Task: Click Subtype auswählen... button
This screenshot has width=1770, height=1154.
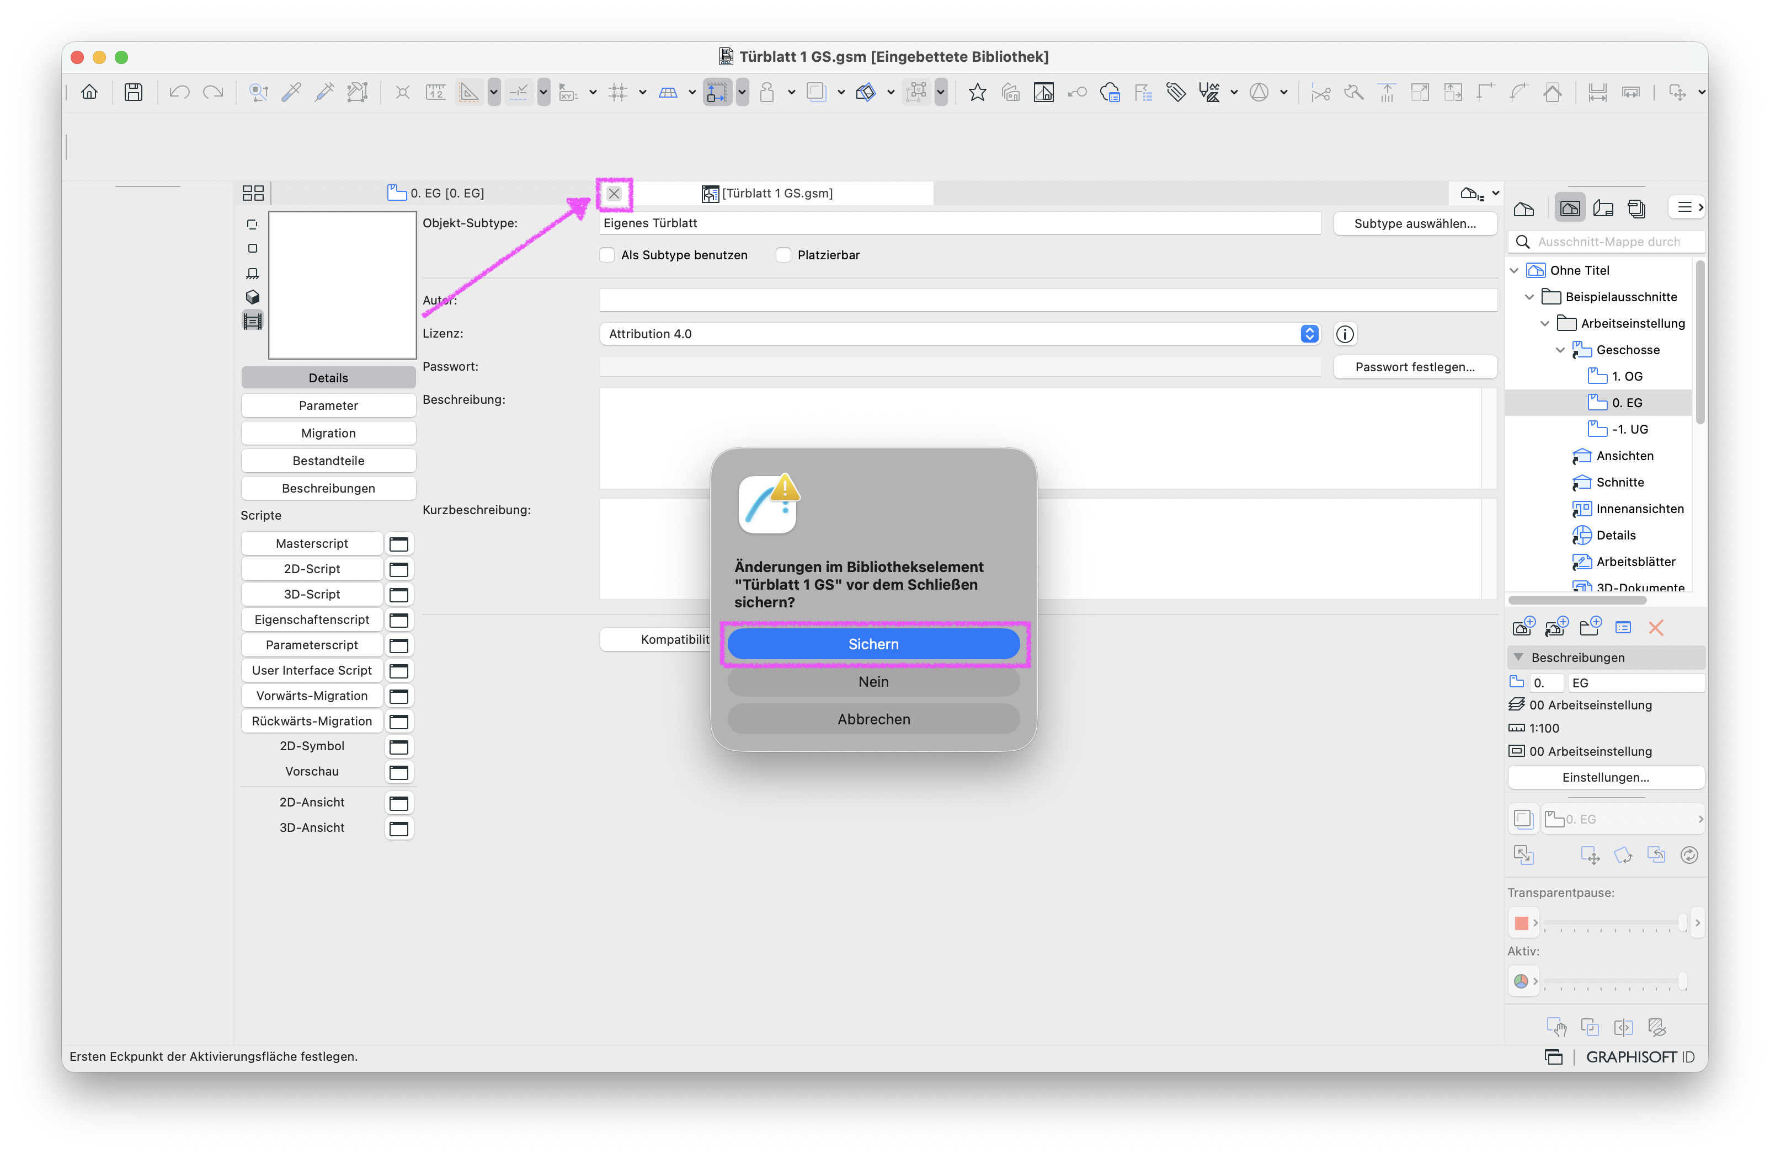Action: pos(1415,224)
